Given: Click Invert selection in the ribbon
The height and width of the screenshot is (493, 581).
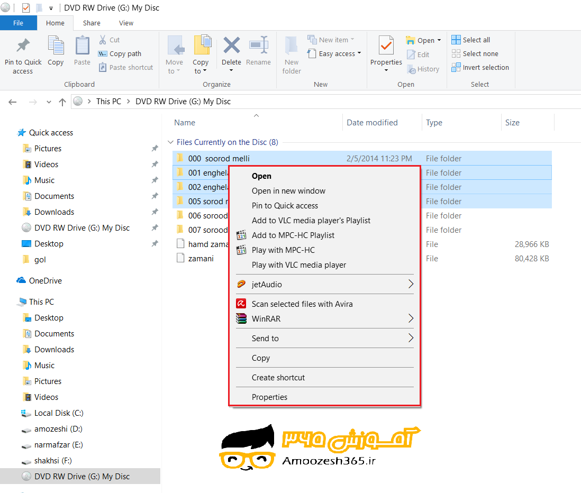Looking at the screenshot, I should point(480,67).
